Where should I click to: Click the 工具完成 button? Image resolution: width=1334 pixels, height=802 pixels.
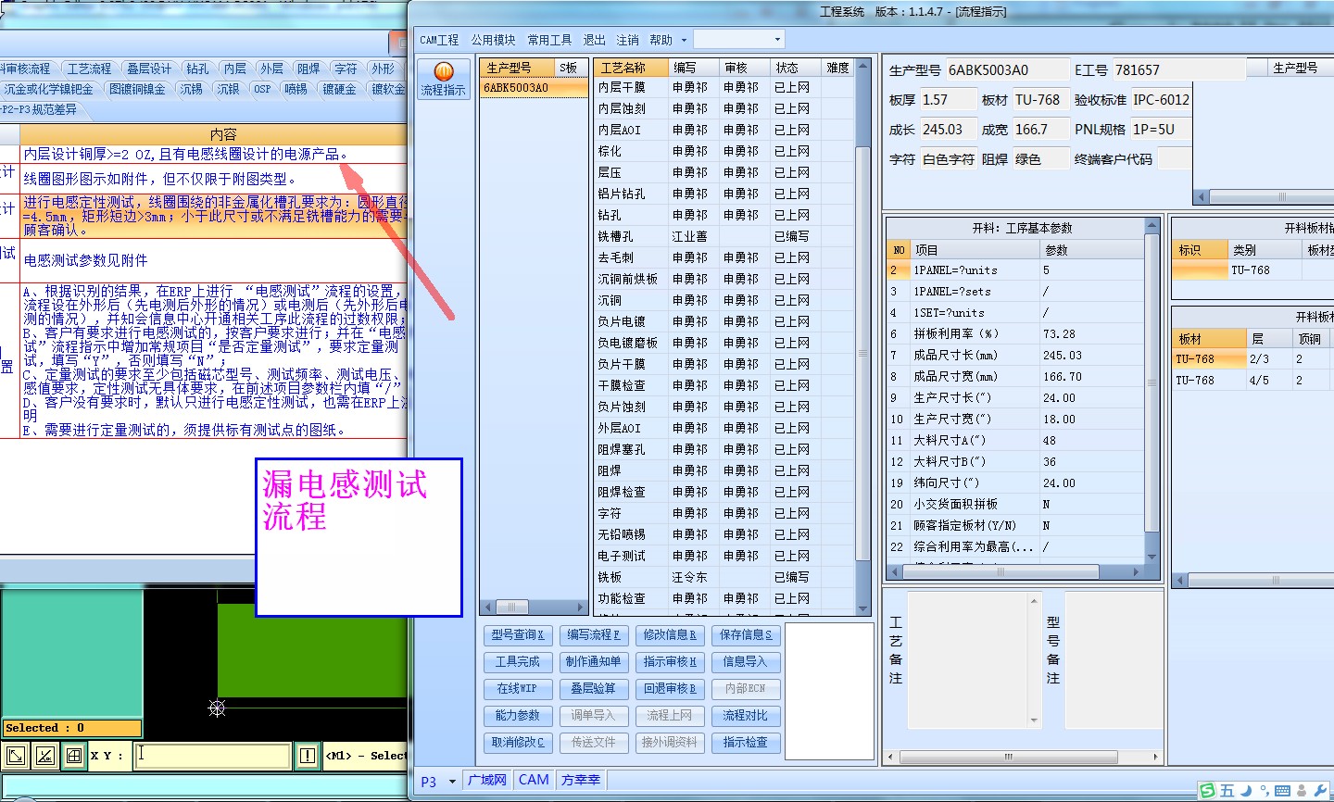(518, 661)
